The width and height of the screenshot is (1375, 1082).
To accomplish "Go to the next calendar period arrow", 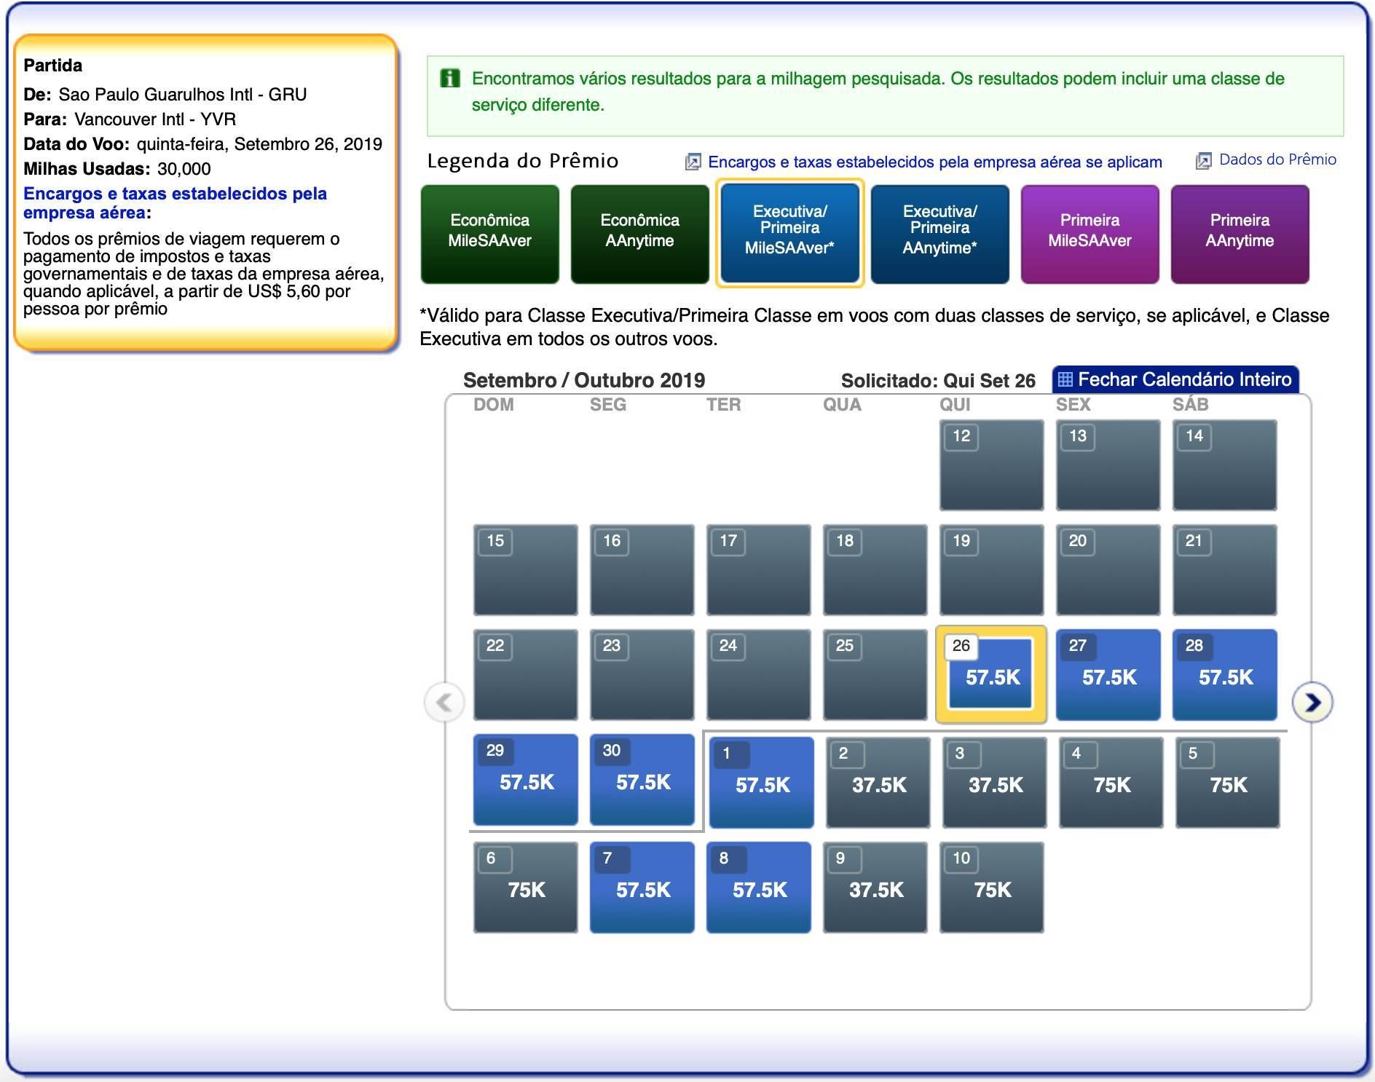I will pos(1312,702).
